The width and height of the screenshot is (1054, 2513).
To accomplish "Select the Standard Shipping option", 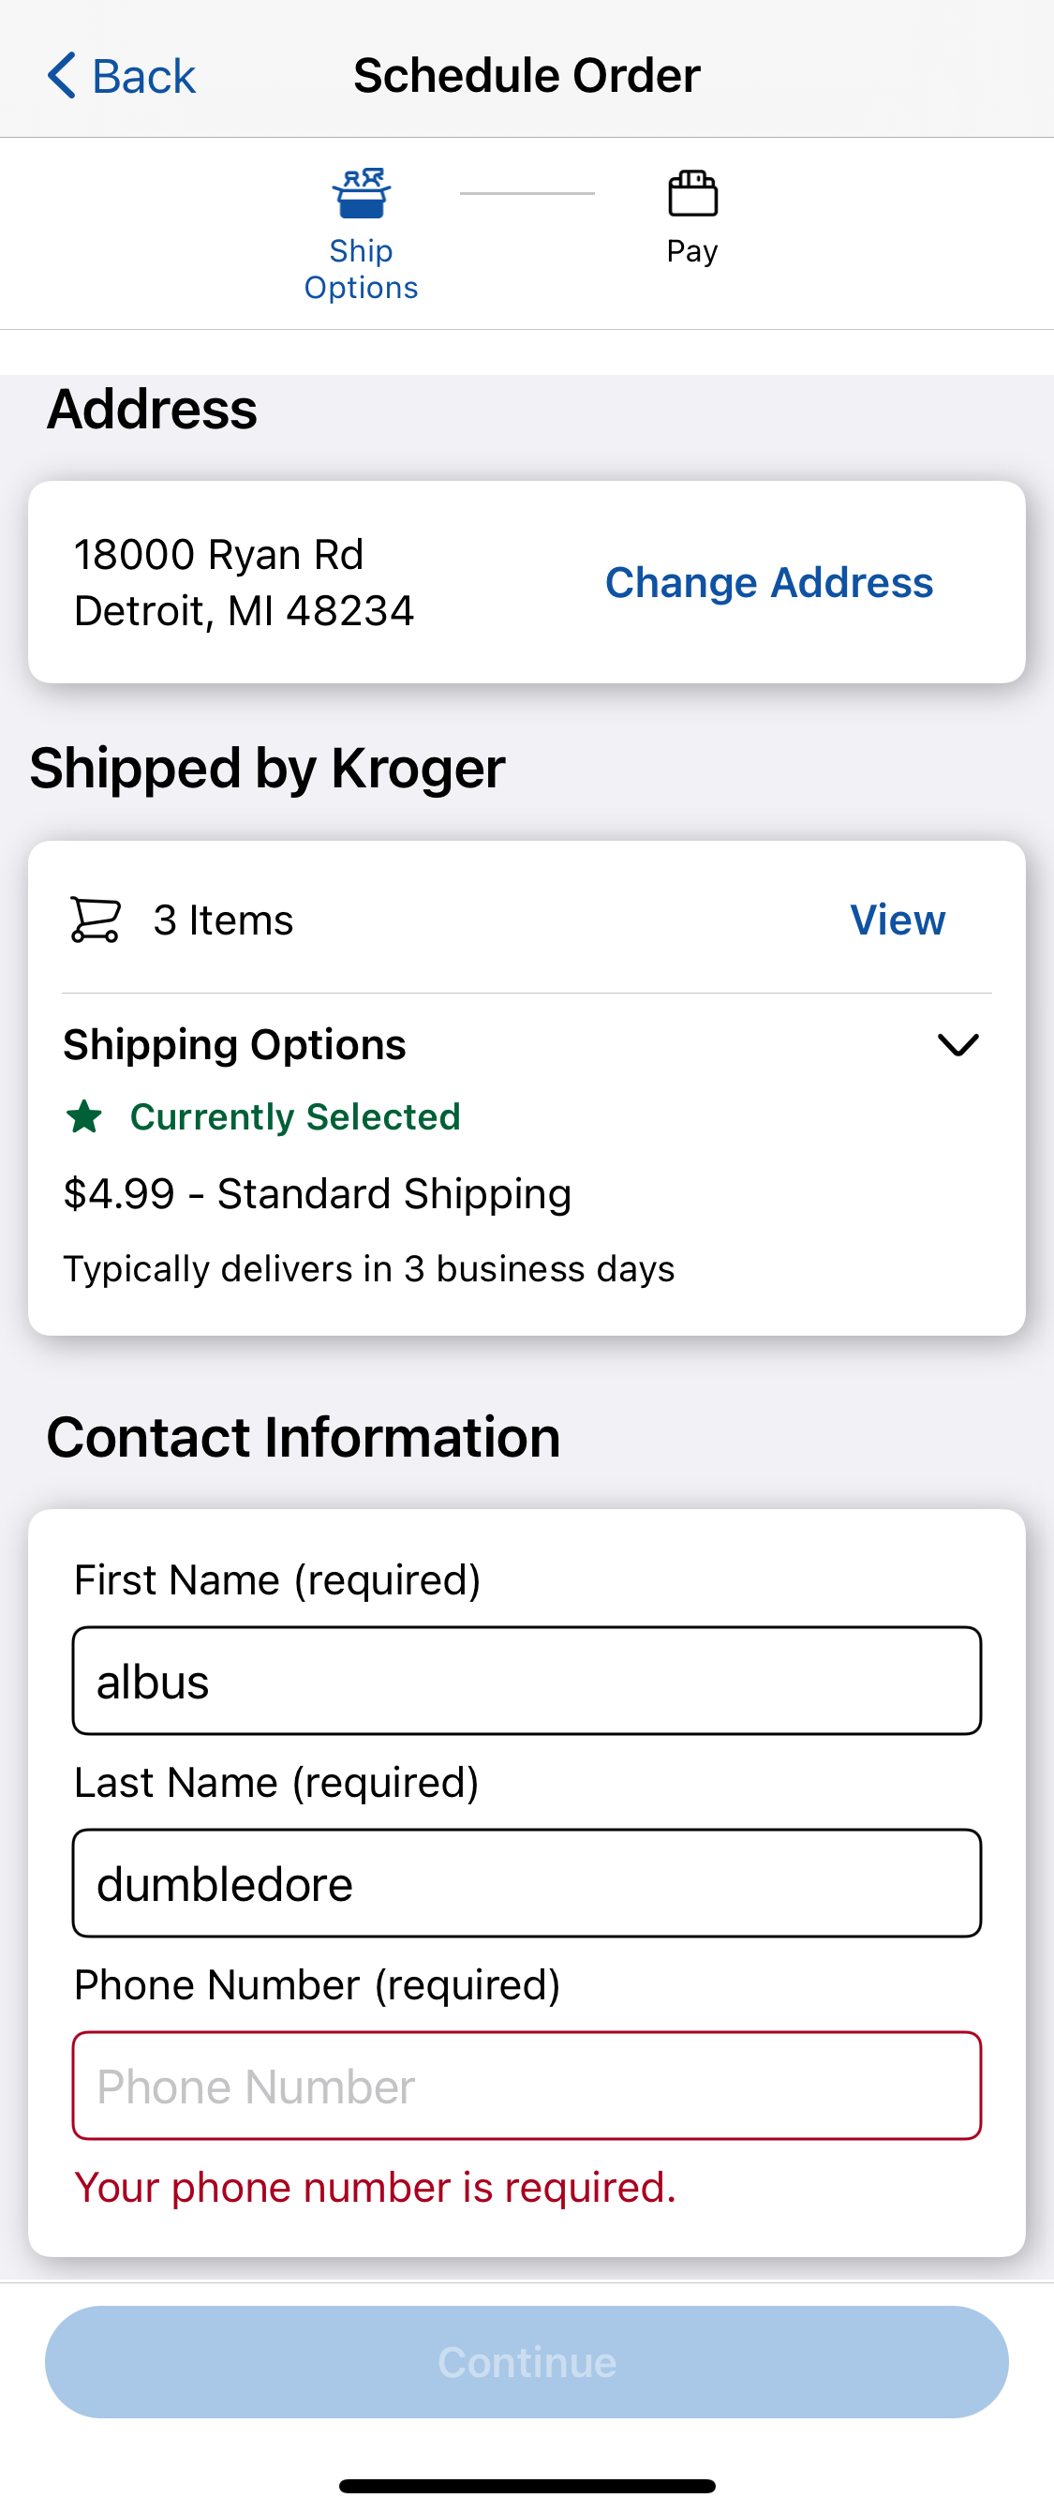I will tap(317, 1192).
